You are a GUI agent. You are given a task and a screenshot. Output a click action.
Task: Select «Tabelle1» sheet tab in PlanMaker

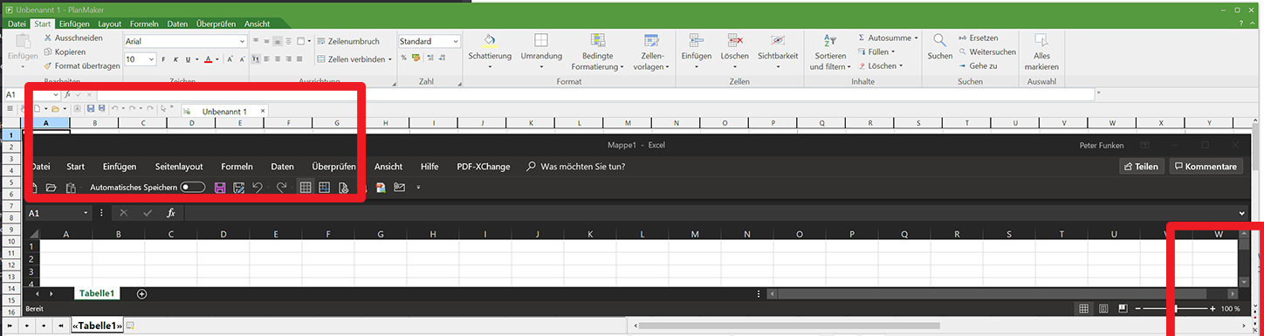(x=97, y=326)
